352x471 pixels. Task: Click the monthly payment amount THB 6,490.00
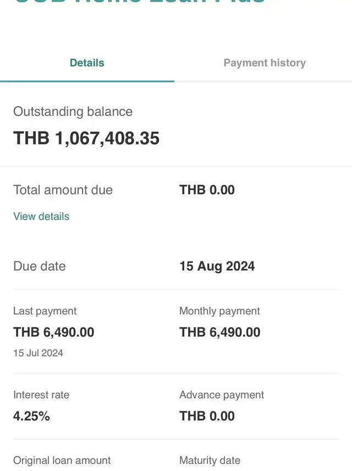point(219,332)
